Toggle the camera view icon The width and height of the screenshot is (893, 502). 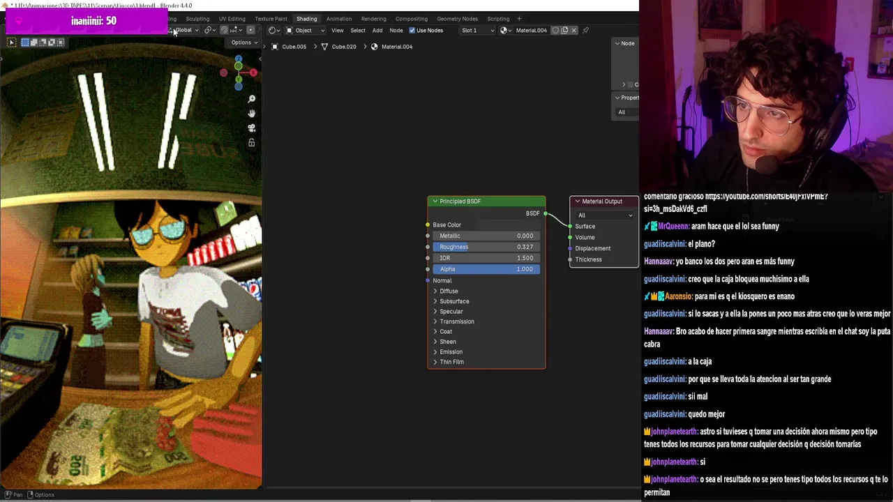(252, 128)
